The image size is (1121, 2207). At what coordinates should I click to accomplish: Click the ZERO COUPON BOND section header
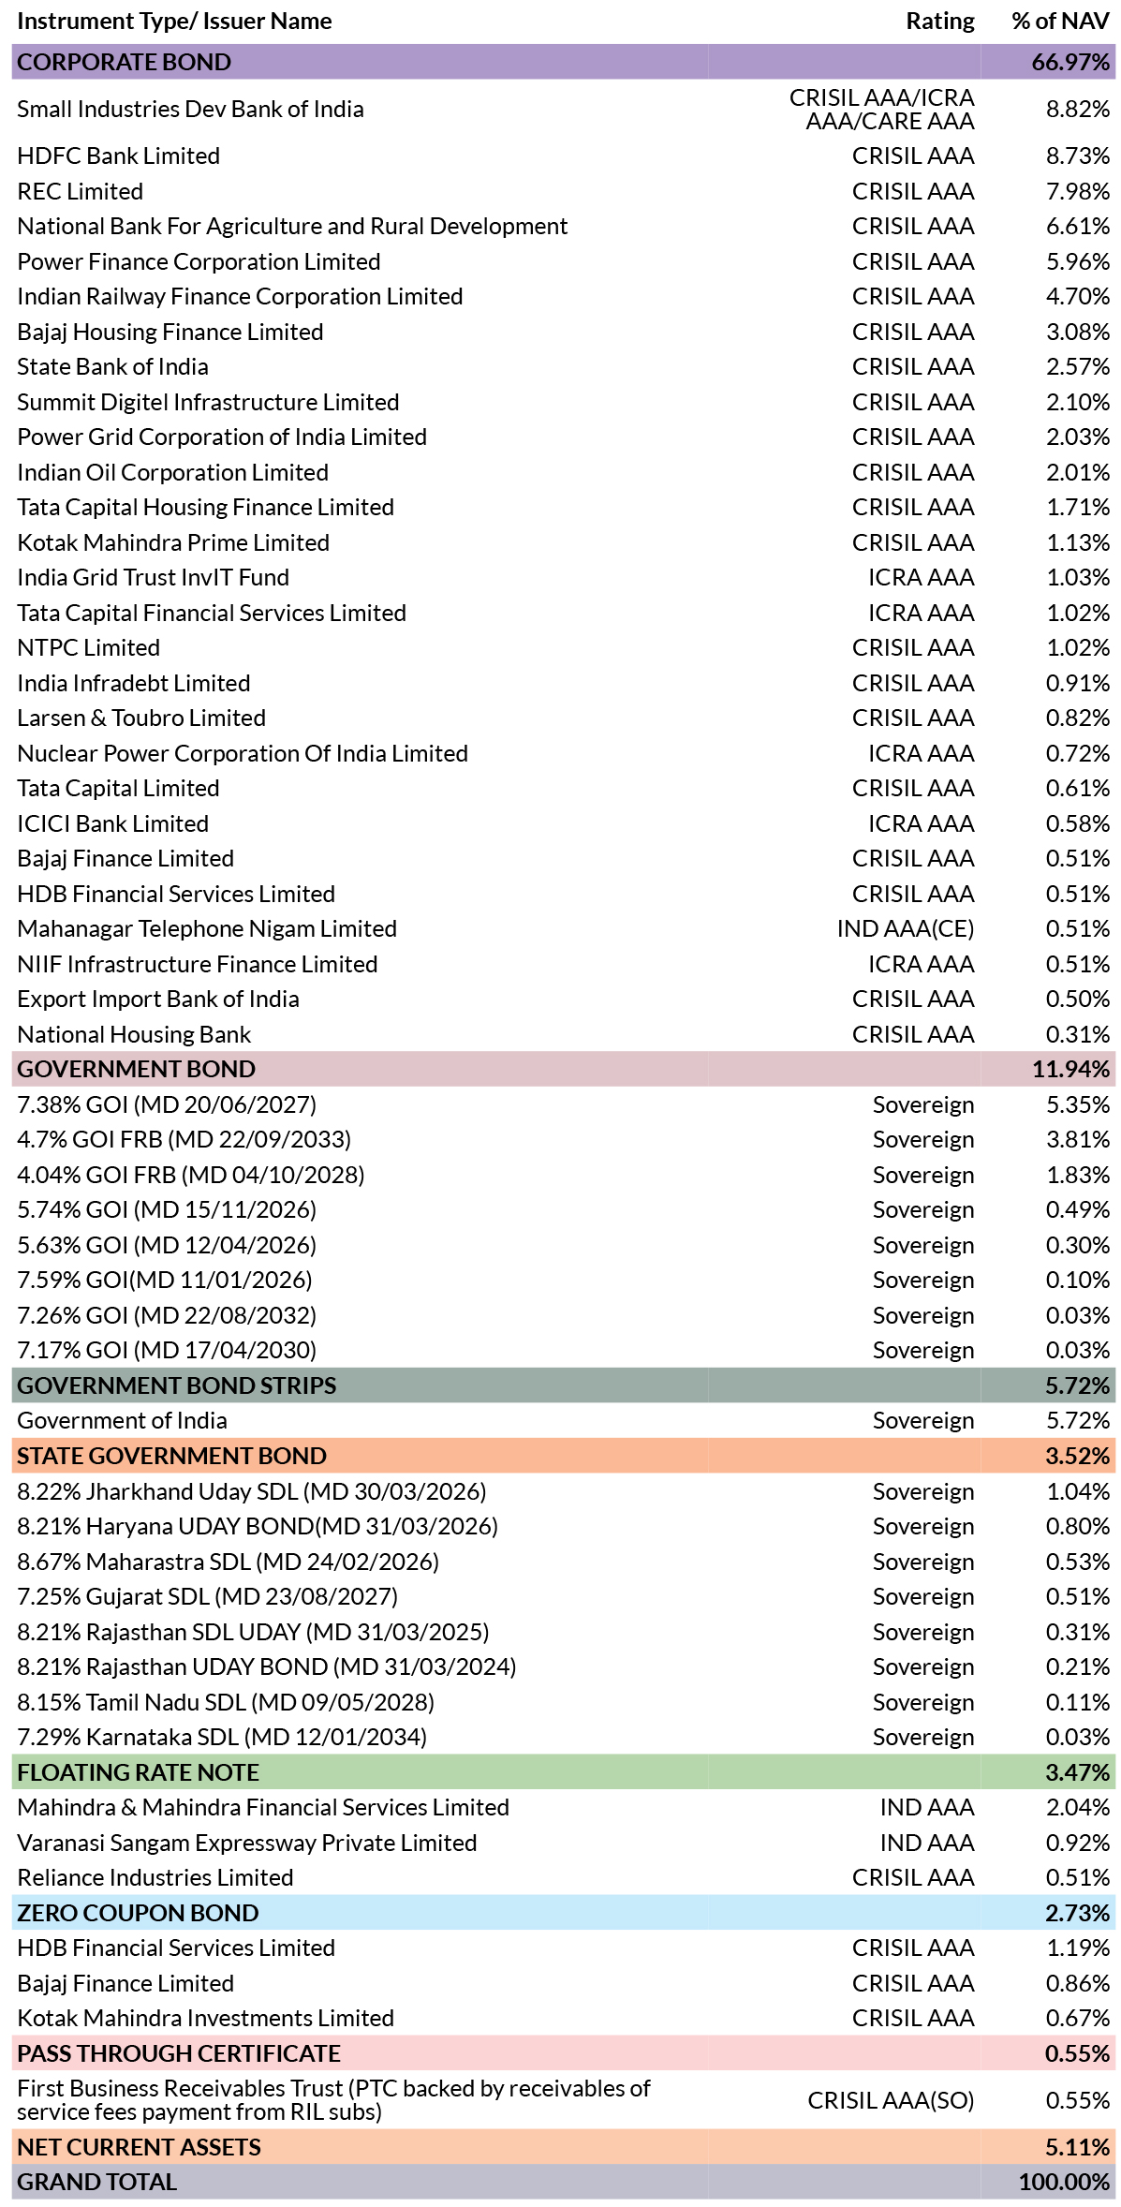(138, 1913)
